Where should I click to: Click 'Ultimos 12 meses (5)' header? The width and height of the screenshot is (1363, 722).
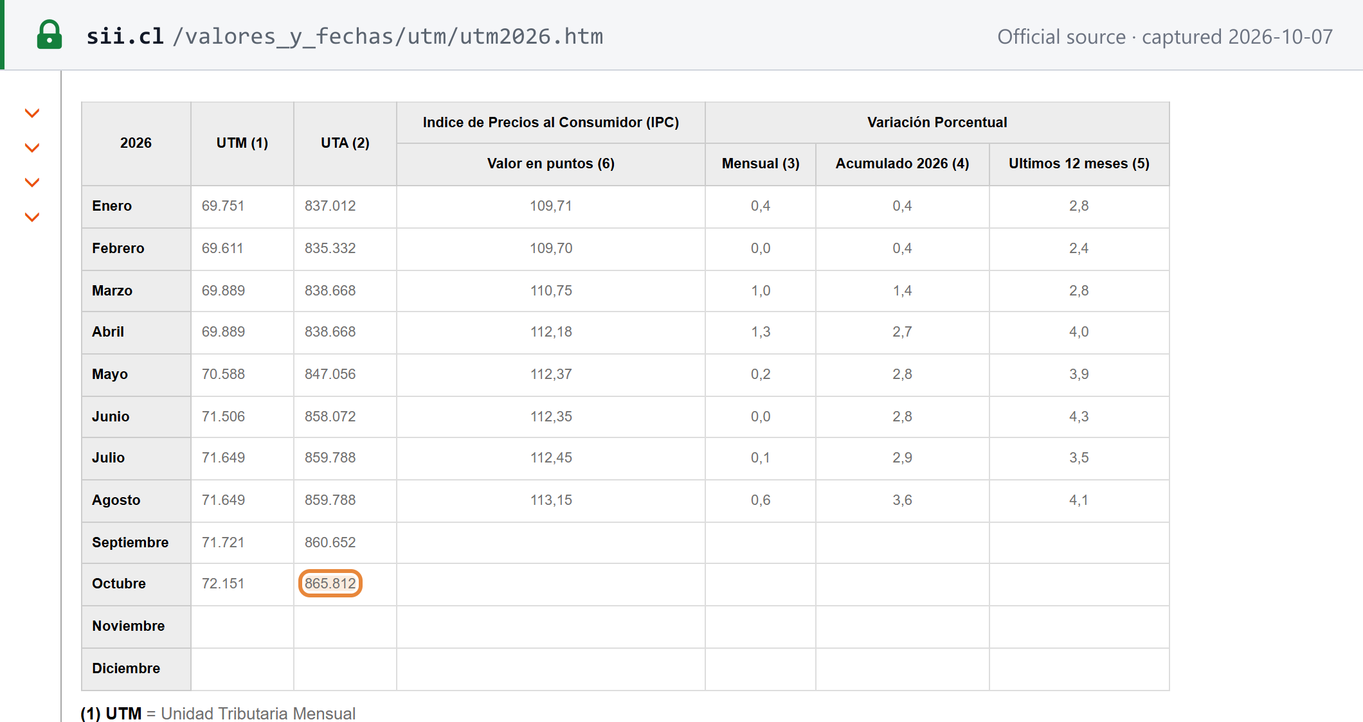[1079, 163]
